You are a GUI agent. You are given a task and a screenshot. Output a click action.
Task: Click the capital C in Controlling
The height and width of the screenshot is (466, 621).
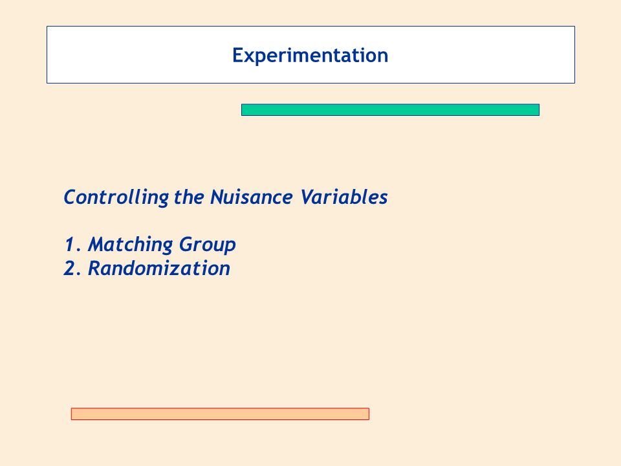pos(71,197)
